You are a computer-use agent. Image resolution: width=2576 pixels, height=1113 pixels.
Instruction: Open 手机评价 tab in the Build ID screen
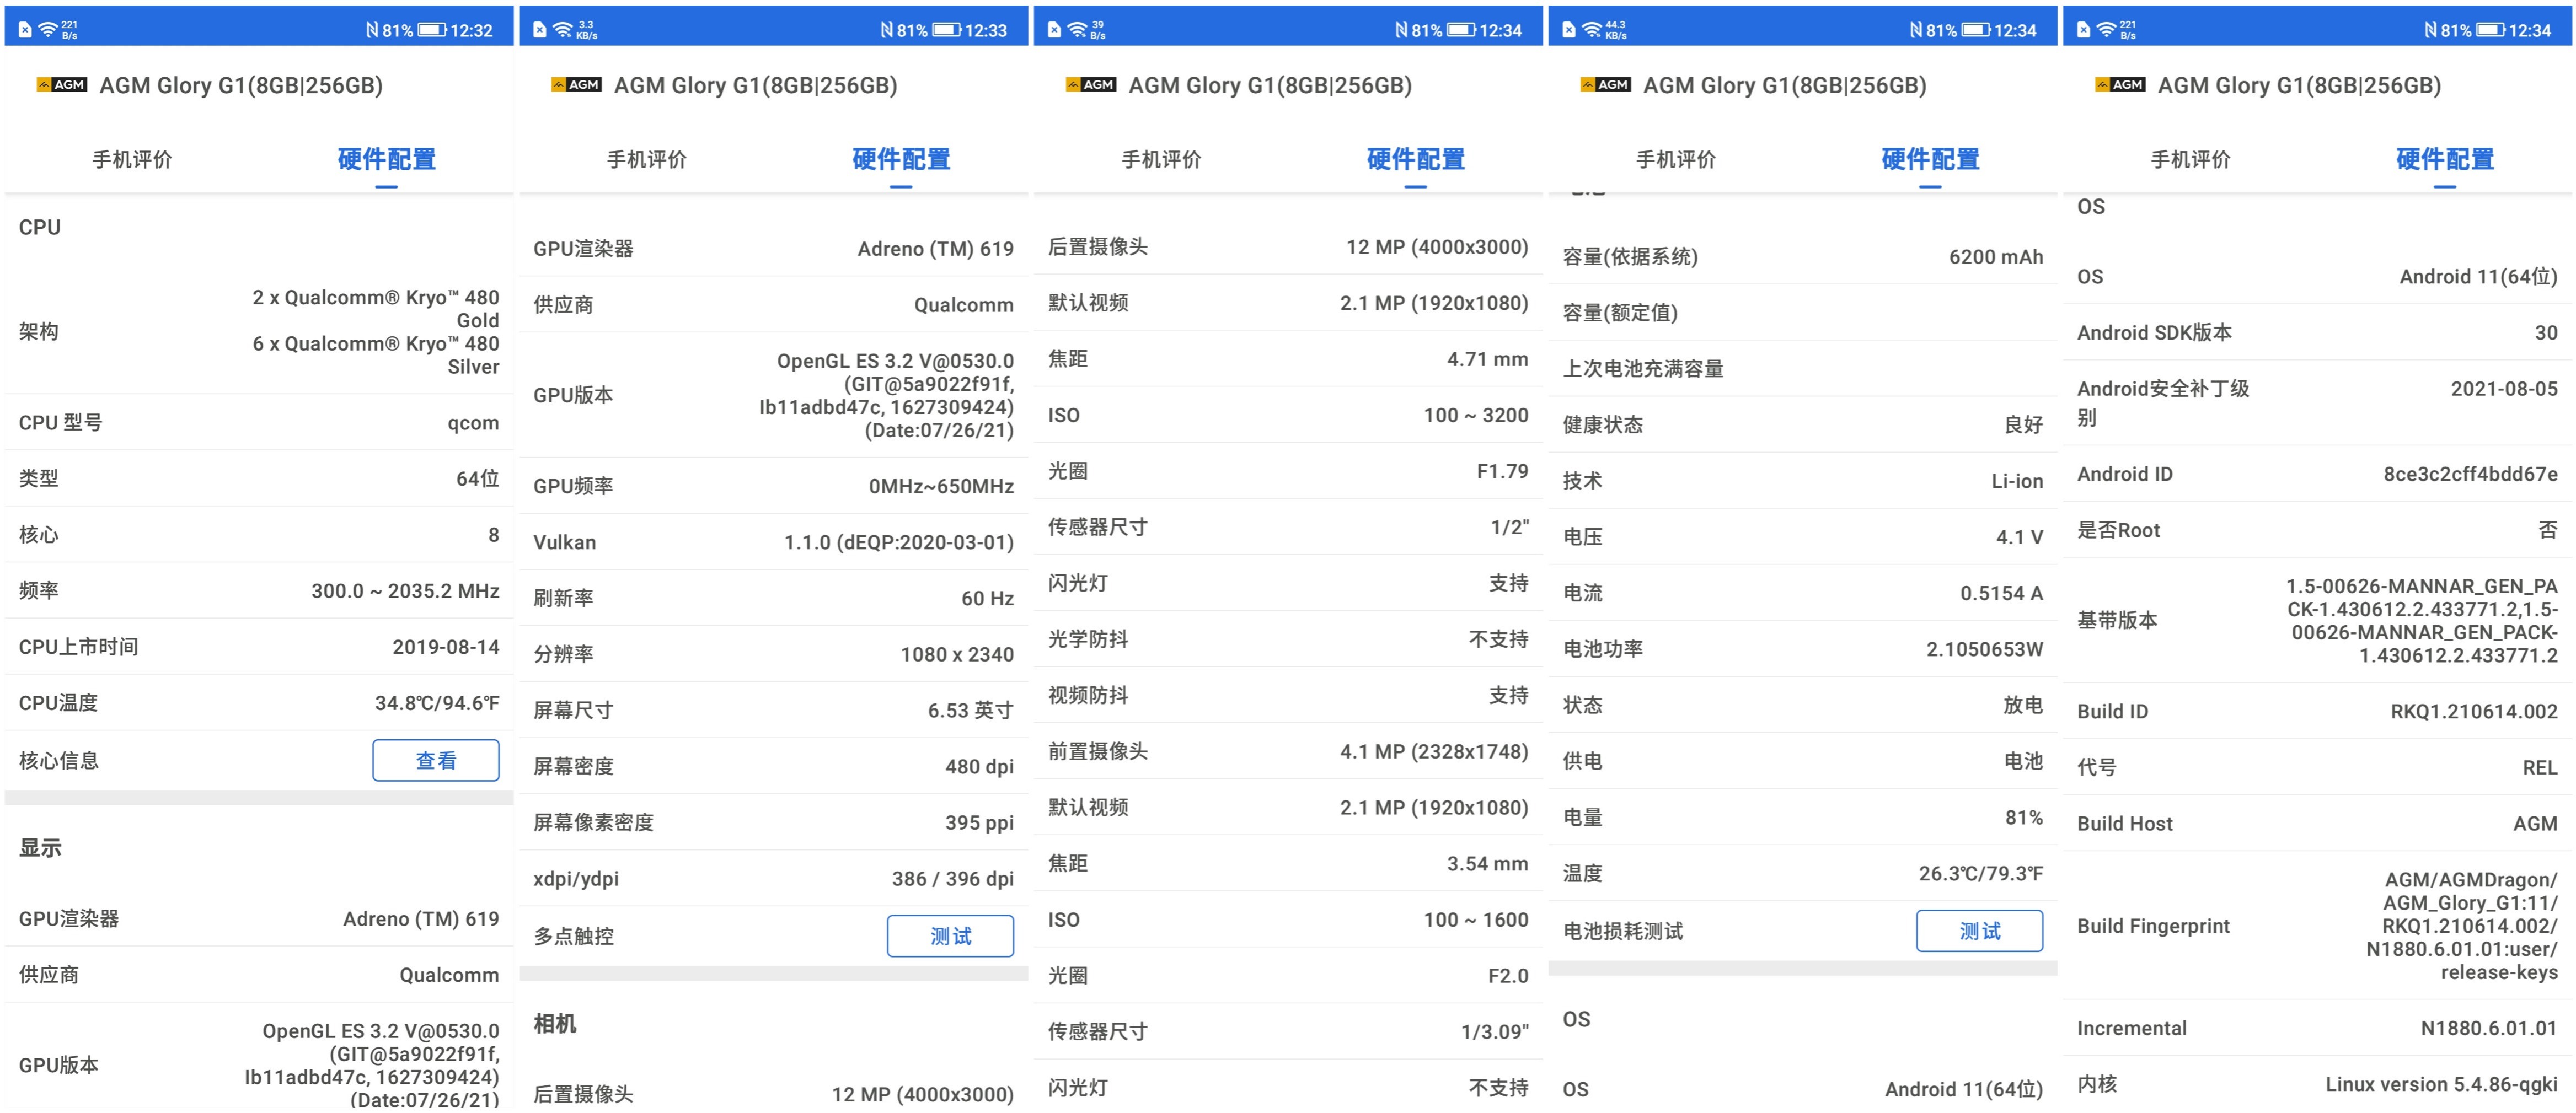tap(2190, 159)
